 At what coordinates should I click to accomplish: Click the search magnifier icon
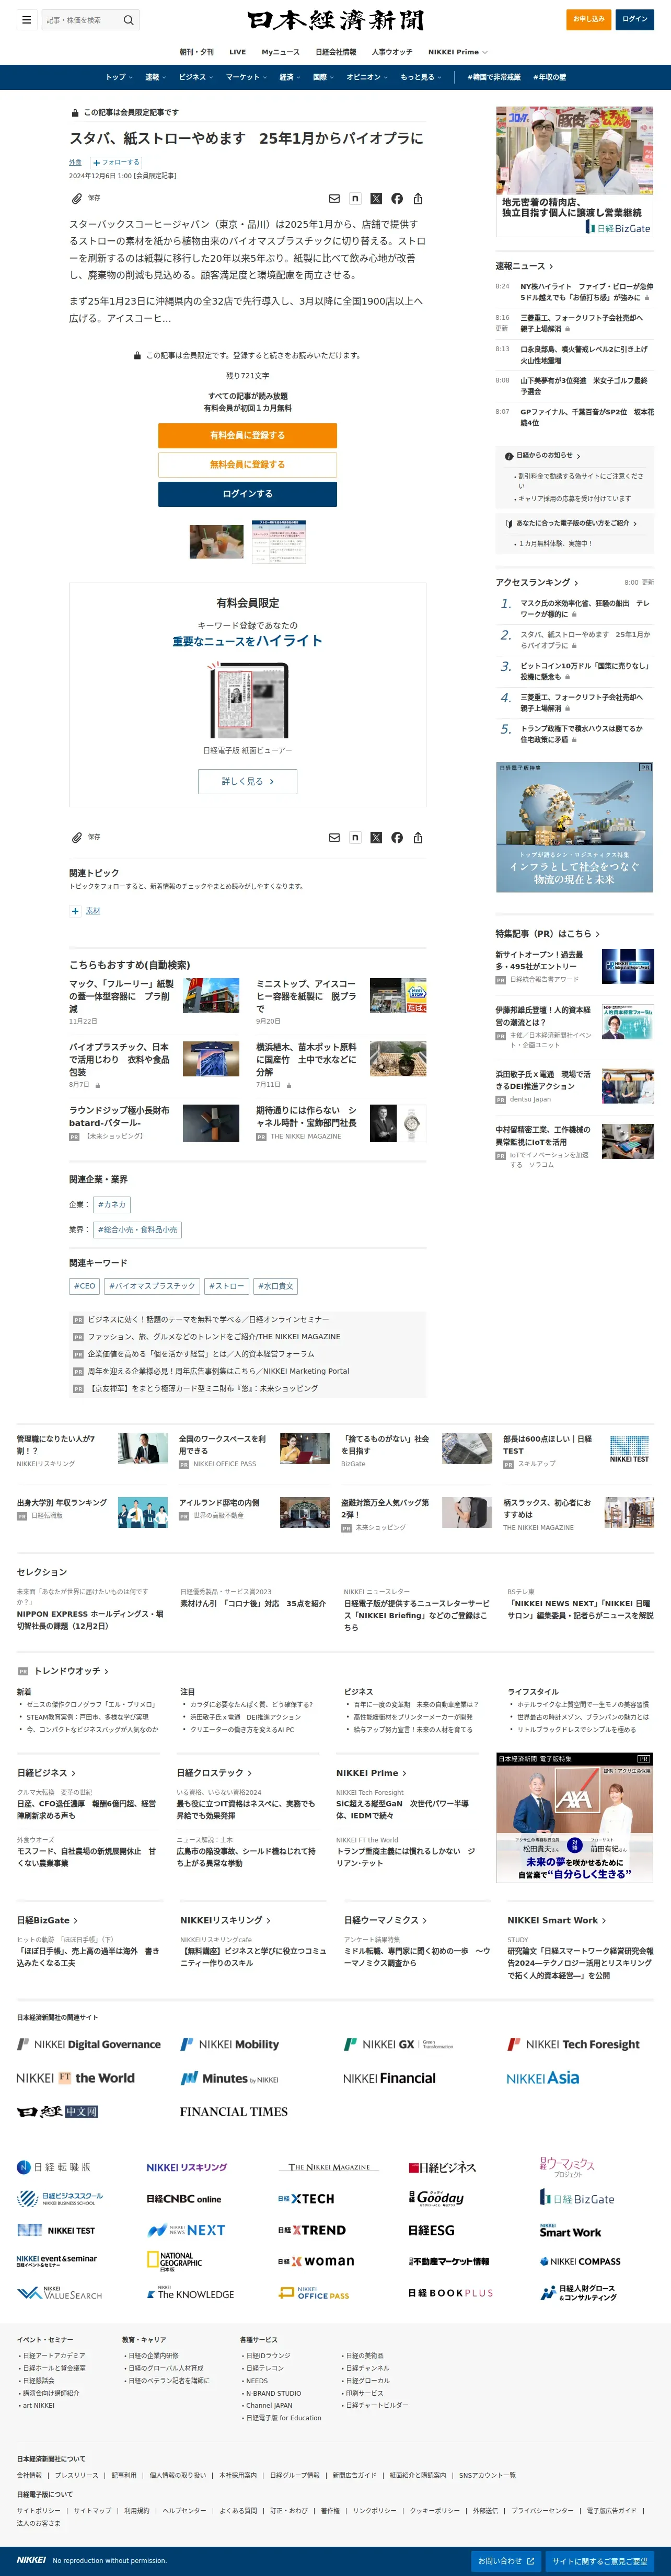[128, 20]
